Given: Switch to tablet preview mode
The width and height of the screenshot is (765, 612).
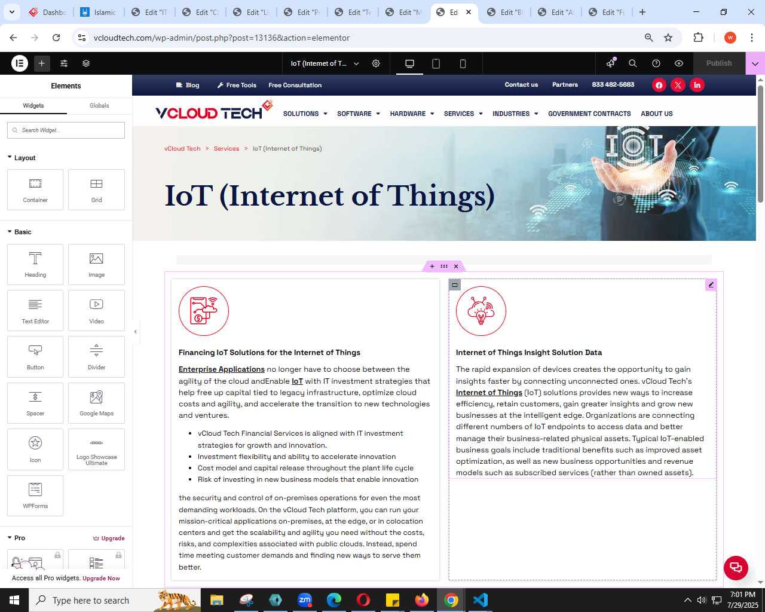Looking at the screenshot, I should coord(436,63).
